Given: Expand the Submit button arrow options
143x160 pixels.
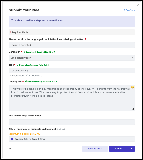Looking at the screenshot, I should (132, 149).
